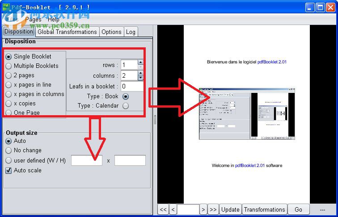Select x pages in columns option
Screen dimensions: 338x217
[x=8, y=94]
